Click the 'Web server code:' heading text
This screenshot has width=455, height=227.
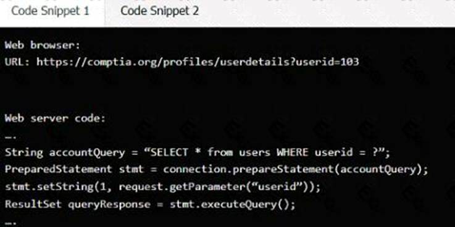[55, 118]
